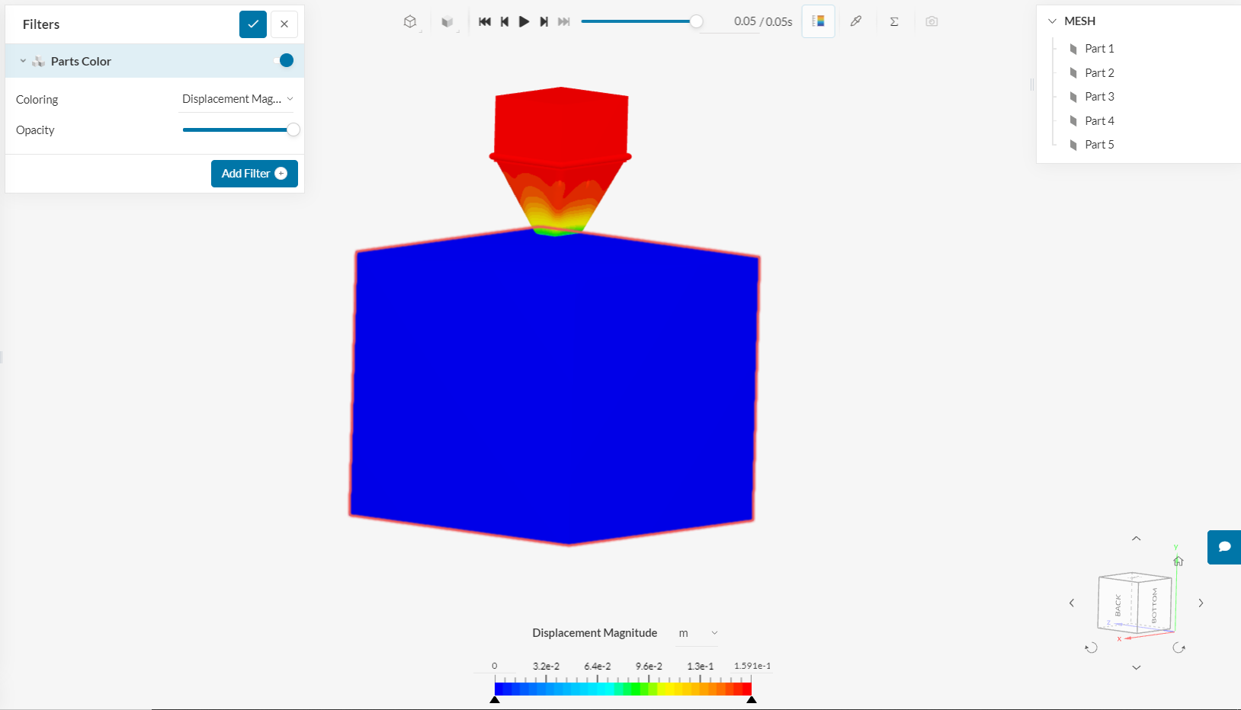
Task: Advance to the next time step
Action: (x=544, y=21)
